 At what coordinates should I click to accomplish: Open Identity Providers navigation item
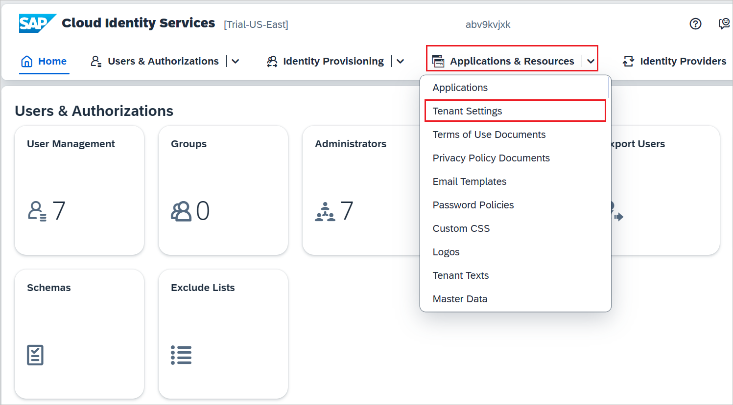point(675,61)
